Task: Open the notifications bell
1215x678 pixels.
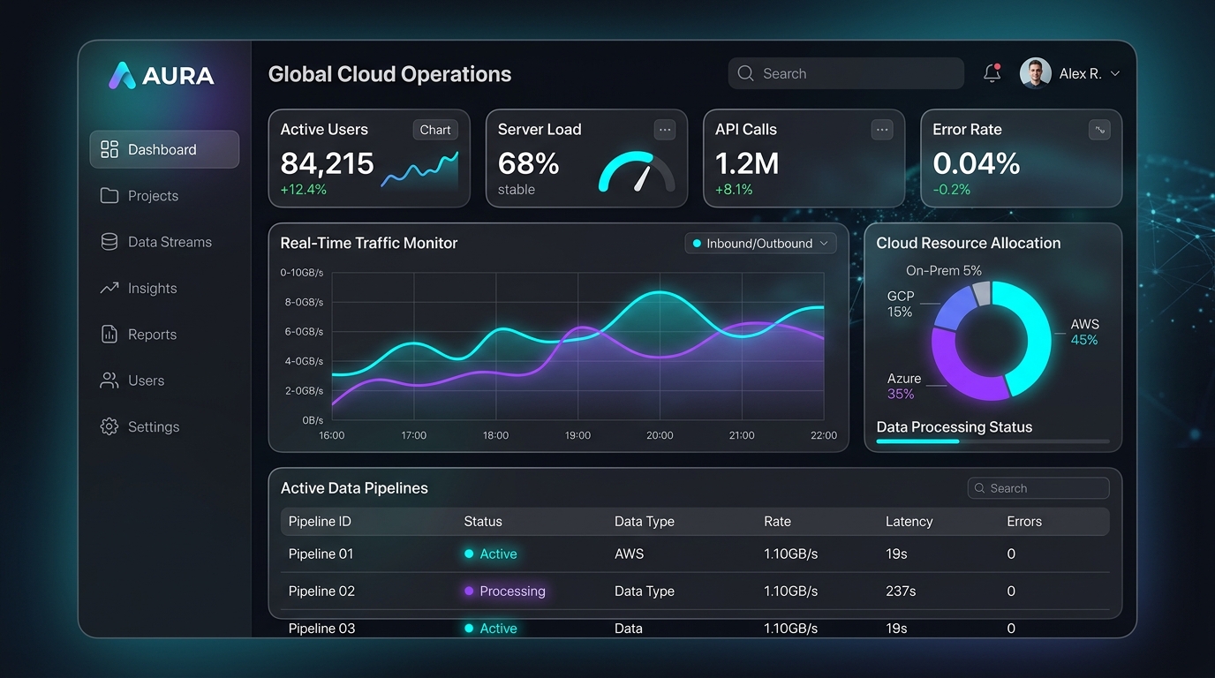Action: (992, 73)
